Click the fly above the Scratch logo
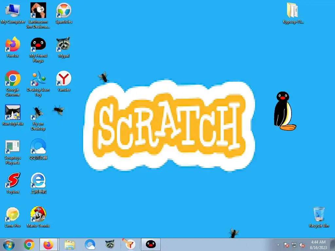The image size is (335, 251). point(104,77)
